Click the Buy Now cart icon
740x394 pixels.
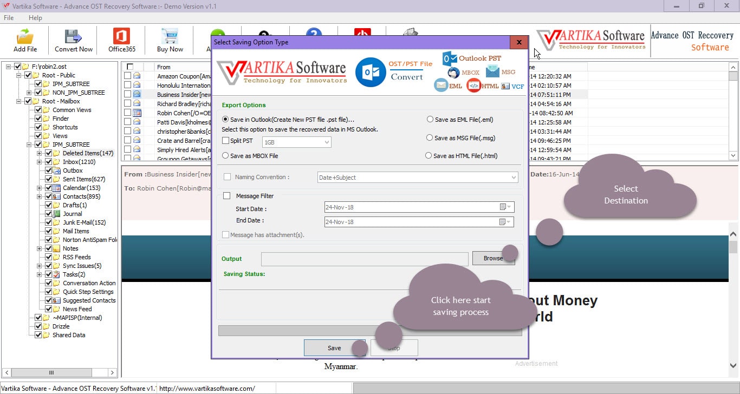(170, 37)
